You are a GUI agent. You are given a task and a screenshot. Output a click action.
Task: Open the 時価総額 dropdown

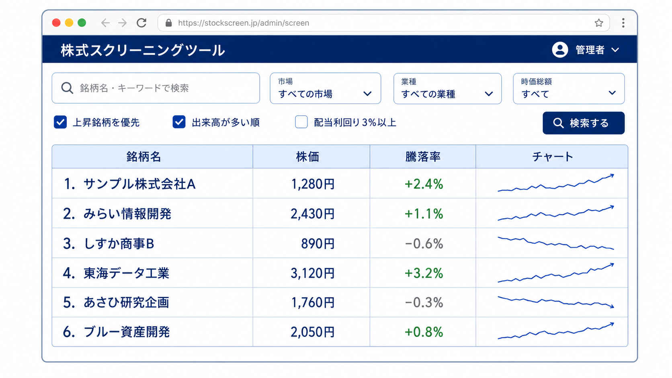pos(569,88)
